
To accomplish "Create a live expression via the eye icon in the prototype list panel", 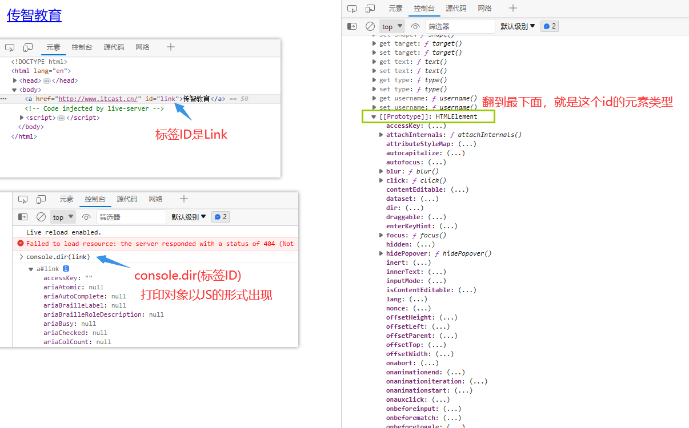I will [x=415, y=26].
